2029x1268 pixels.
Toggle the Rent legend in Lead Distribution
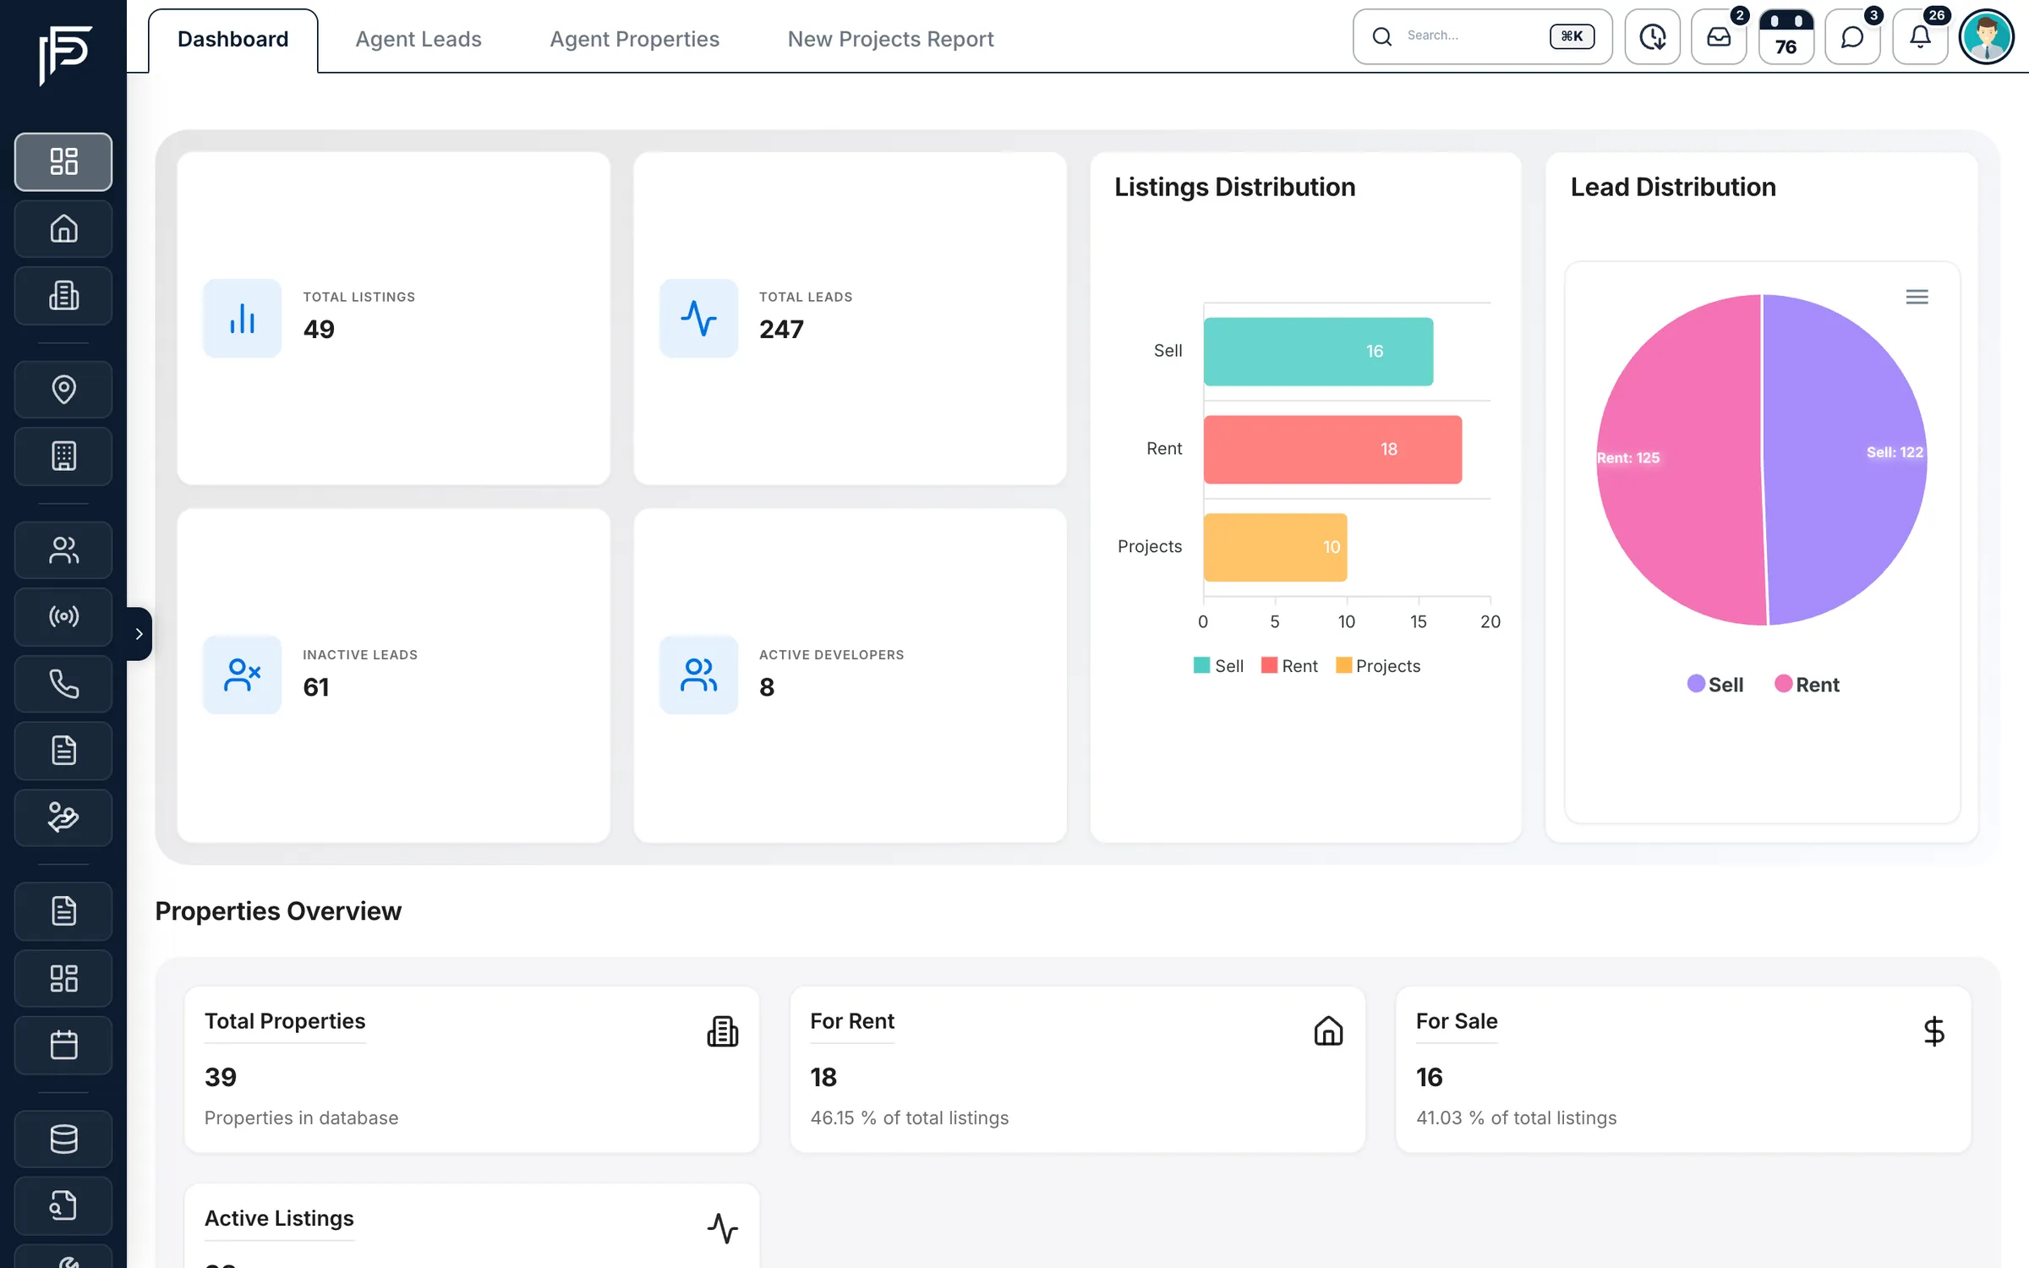(1807, 684)
